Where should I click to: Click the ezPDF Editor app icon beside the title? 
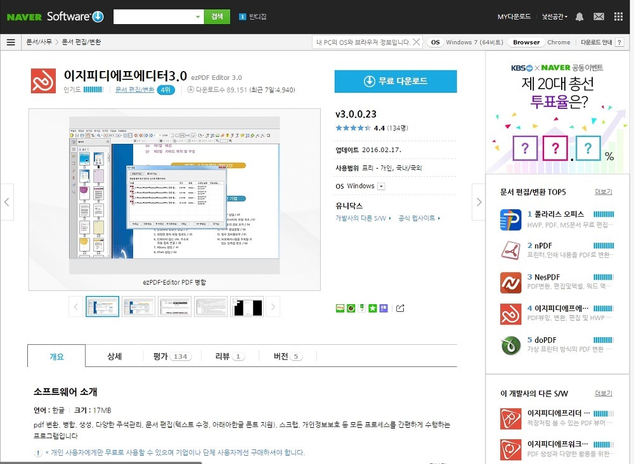coord(43,81)
